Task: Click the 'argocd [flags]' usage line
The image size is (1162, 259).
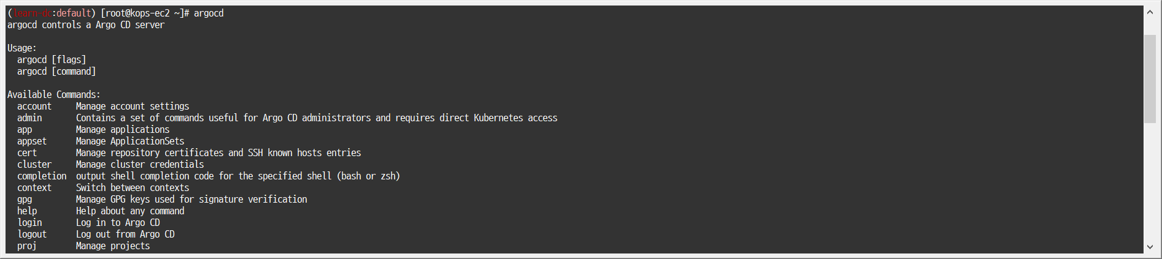Action: tap(52, 60)
